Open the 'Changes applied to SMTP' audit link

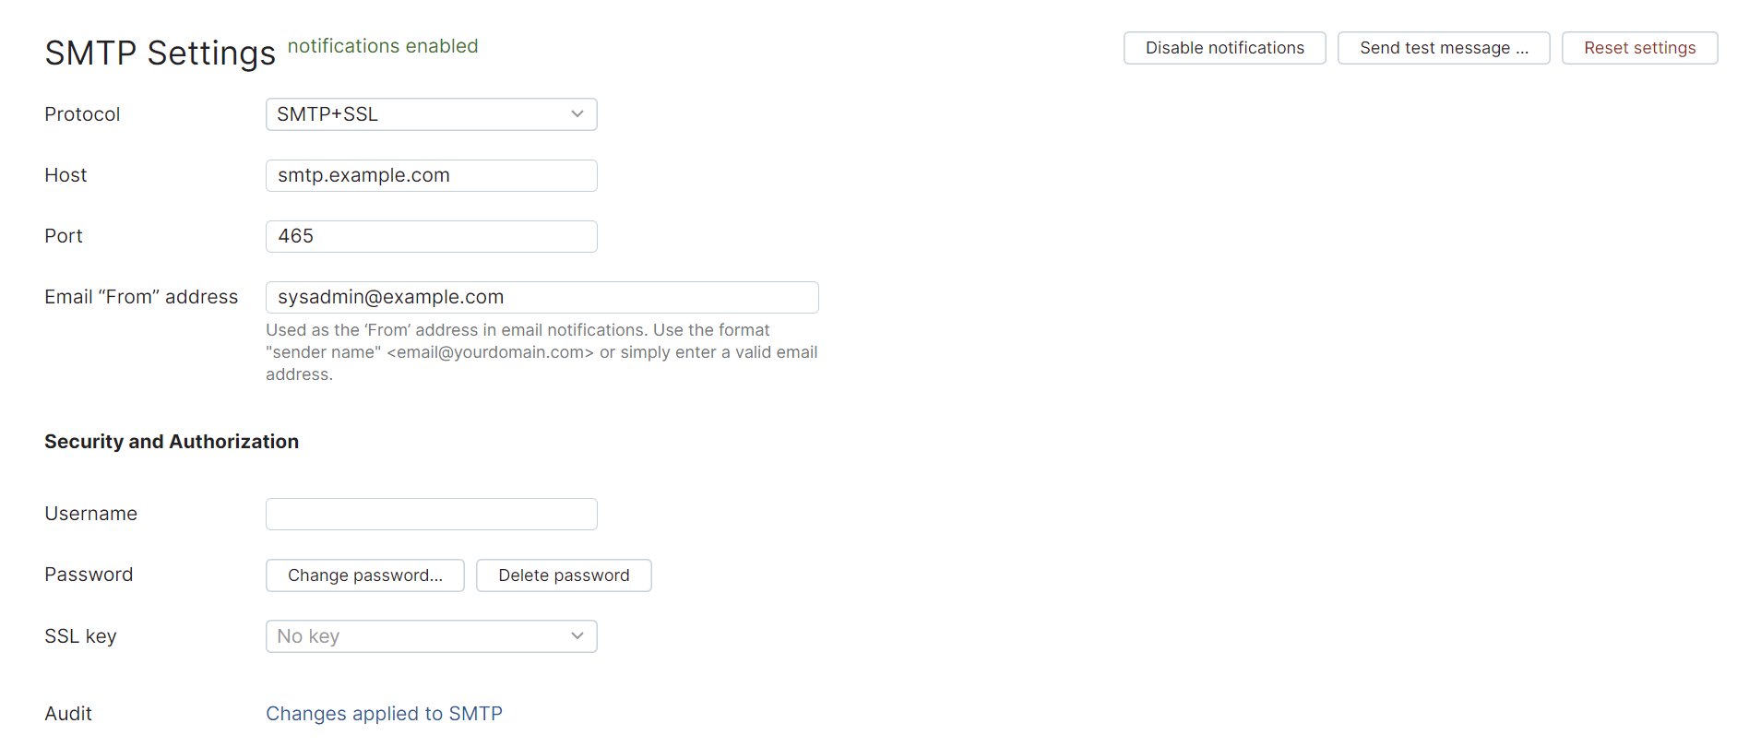pos(384,713)
